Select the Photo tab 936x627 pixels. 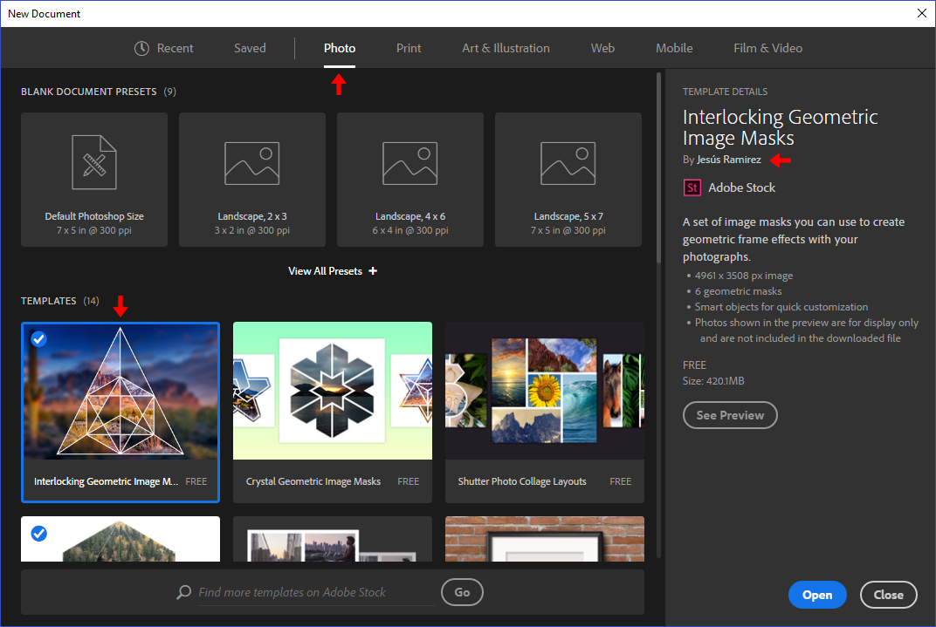[340, 48]
